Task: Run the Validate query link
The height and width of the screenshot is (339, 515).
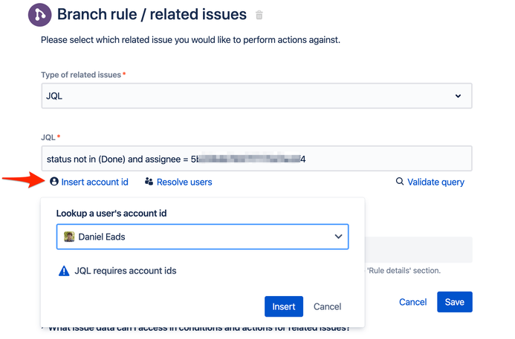Action: click(x=435, y=182)
